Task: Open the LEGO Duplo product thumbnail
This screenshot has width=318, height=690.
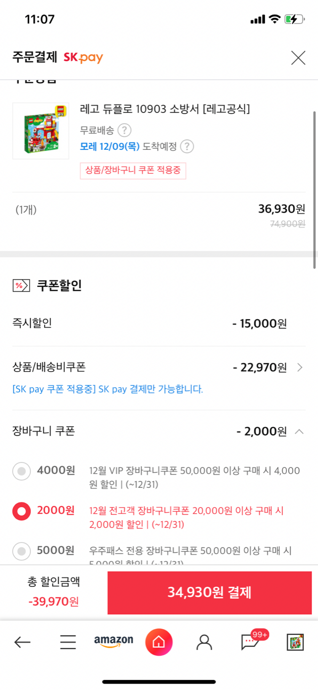Action: [41, 131]
